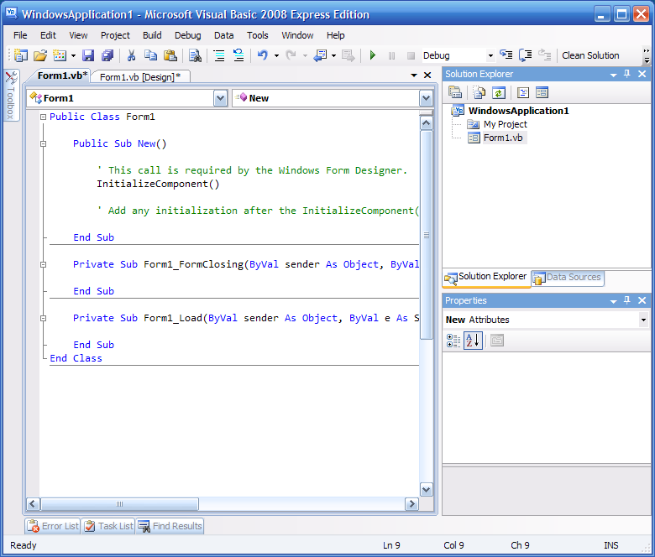Collapse the Public Class Form1 code region
Viewport: 655px width, 557px height.
43,117
